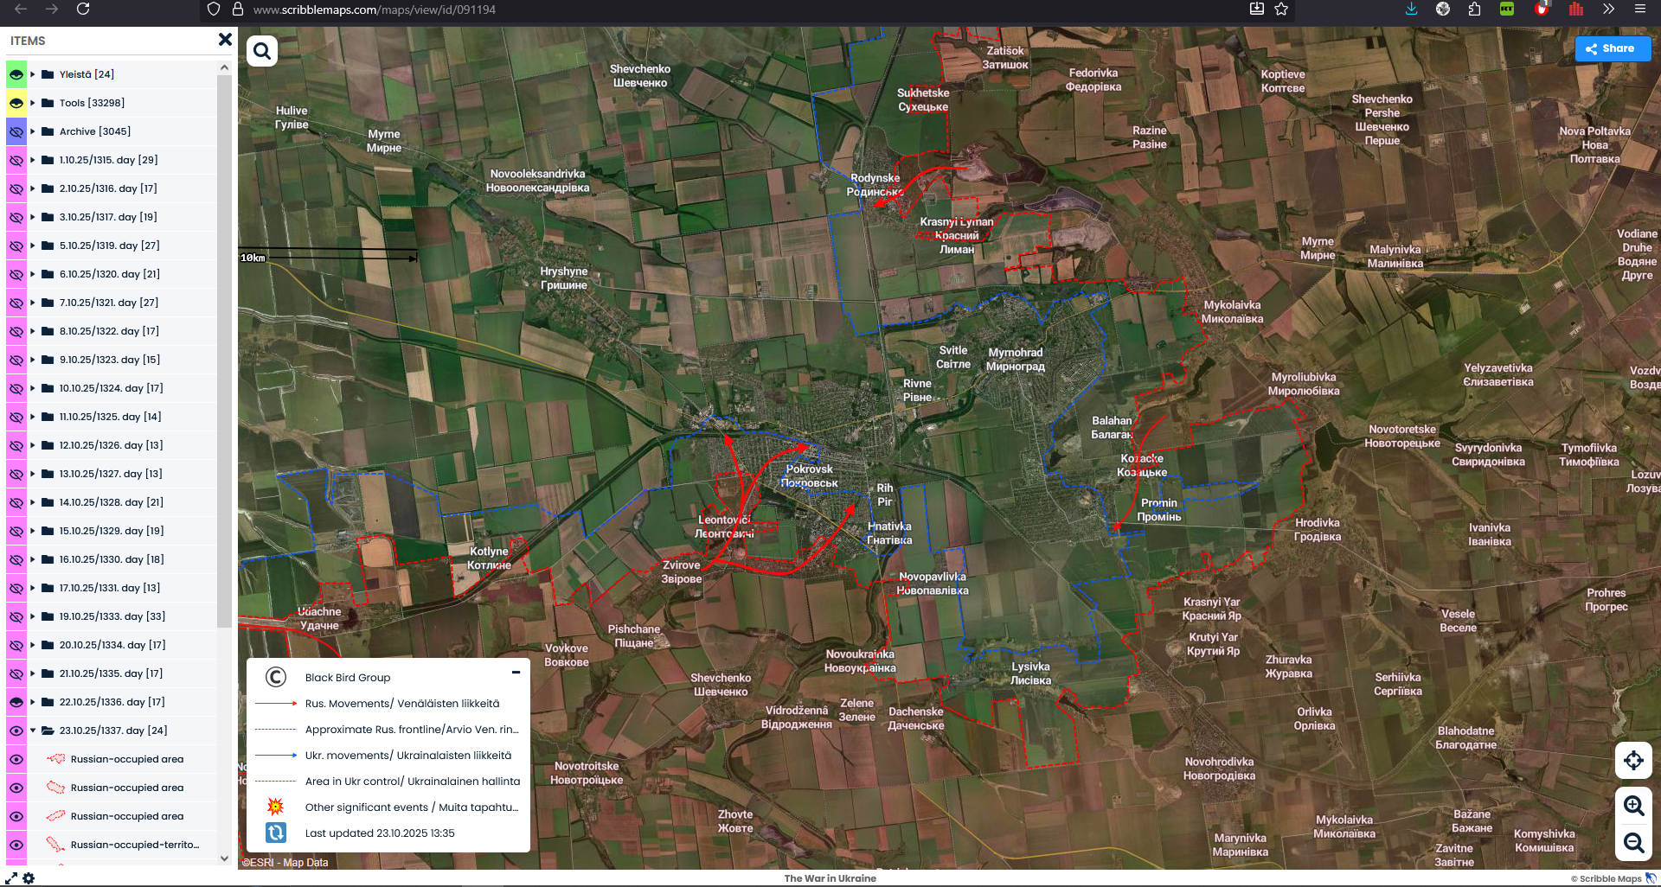Expand the 19.10.25/1333. day folder
Viewport: 1661px width, 887px height.
pyautogui.click(x=33, y=616)
